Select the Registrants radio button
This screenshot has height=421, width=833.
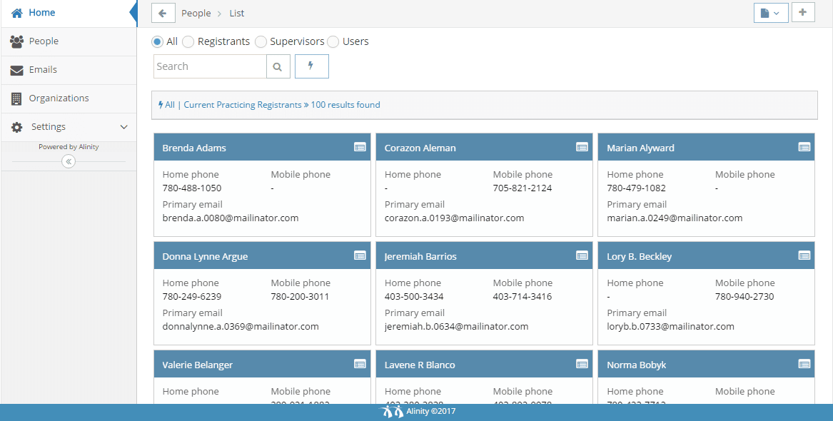188,41
